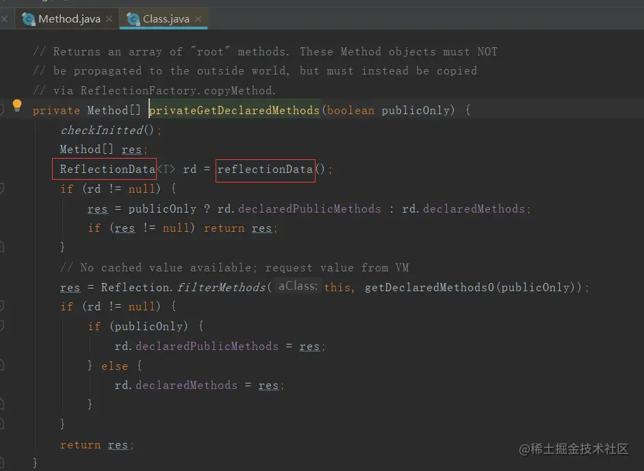644x471 pixels.
Task: Click the 'be propagated to the outside world' comment
Action: pos(255,70)
